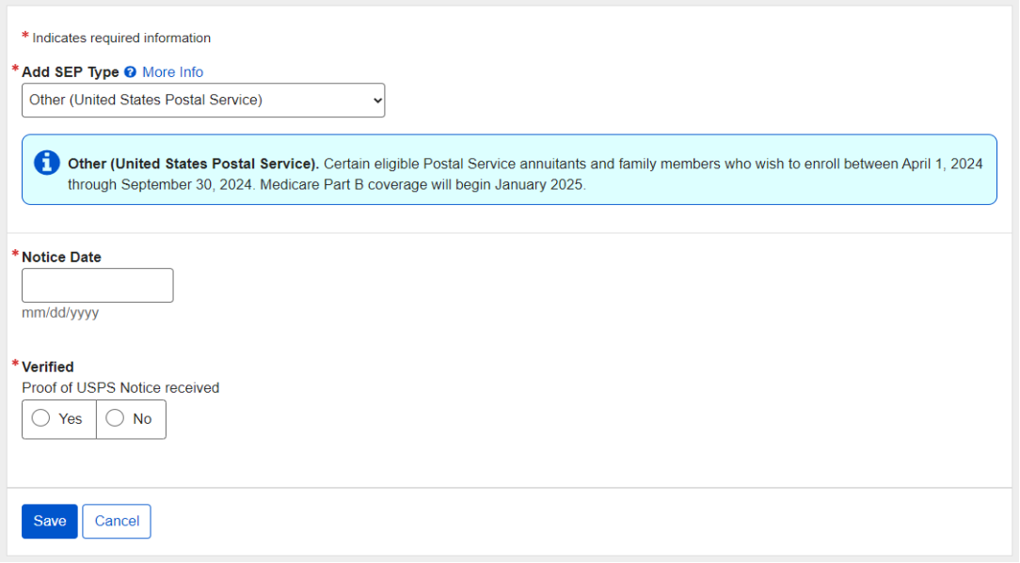The width and height of the screenshot is (1020, 563).
Task: Click the Verified label heading
Action: [x=48, y=367]
